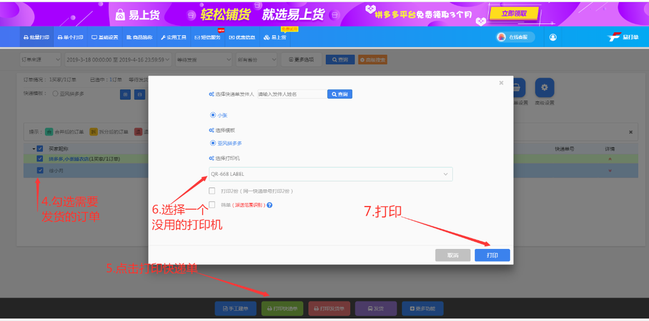Open the 易上货 menu item
The image size is (649, 321).
click(275, 37)
